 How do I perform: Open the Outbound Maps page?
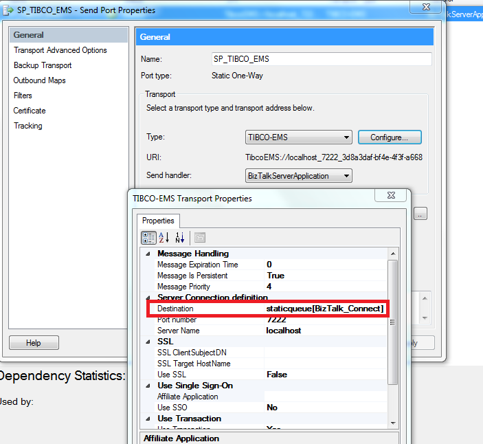[39, 80]
